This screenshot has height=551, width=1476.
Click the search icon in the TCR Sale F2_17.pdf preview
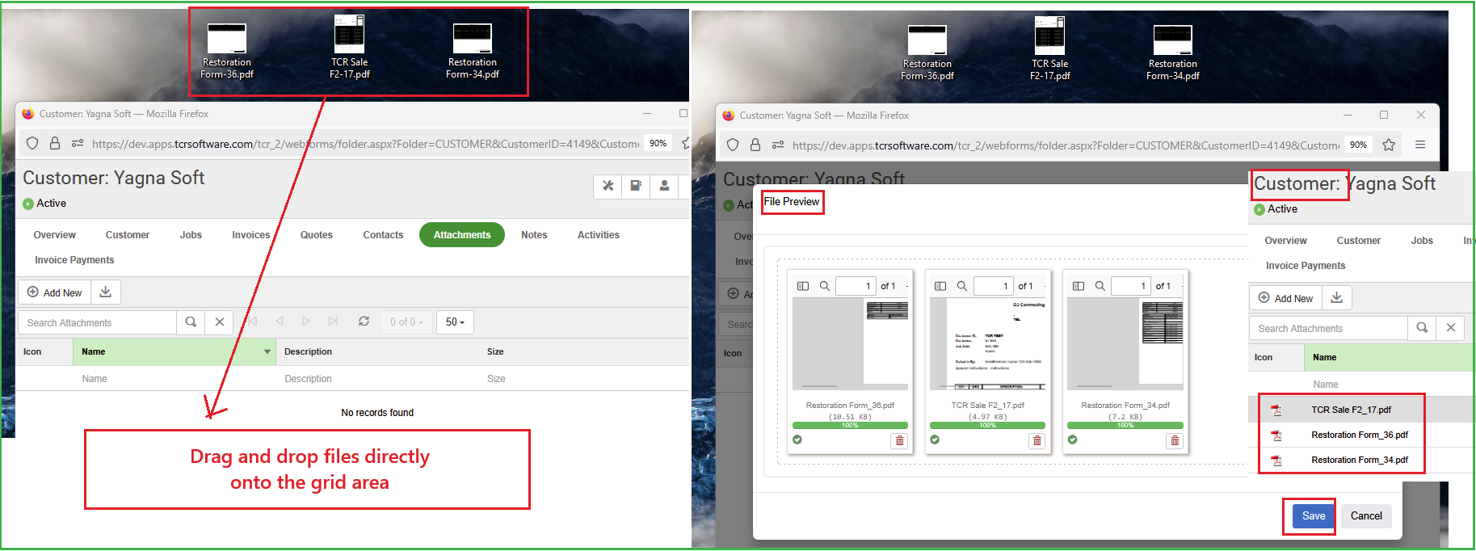962,286
